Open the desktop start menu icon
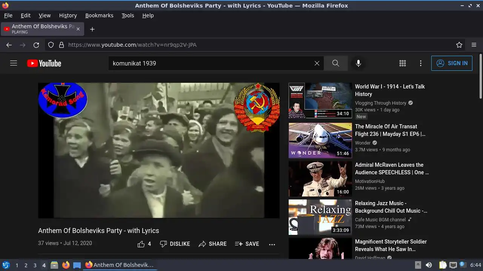 click(x=6, y=265)
